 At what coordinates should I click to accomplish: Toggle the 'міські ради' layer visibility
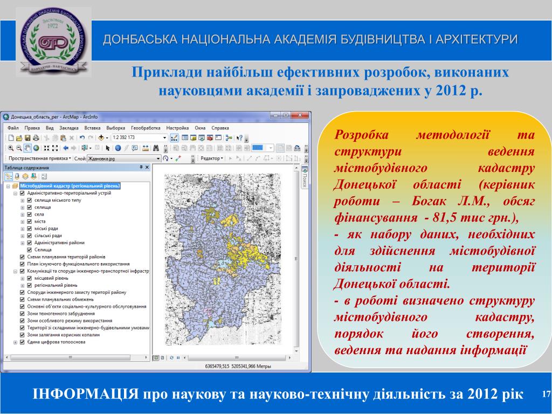[x=30, y=229]
